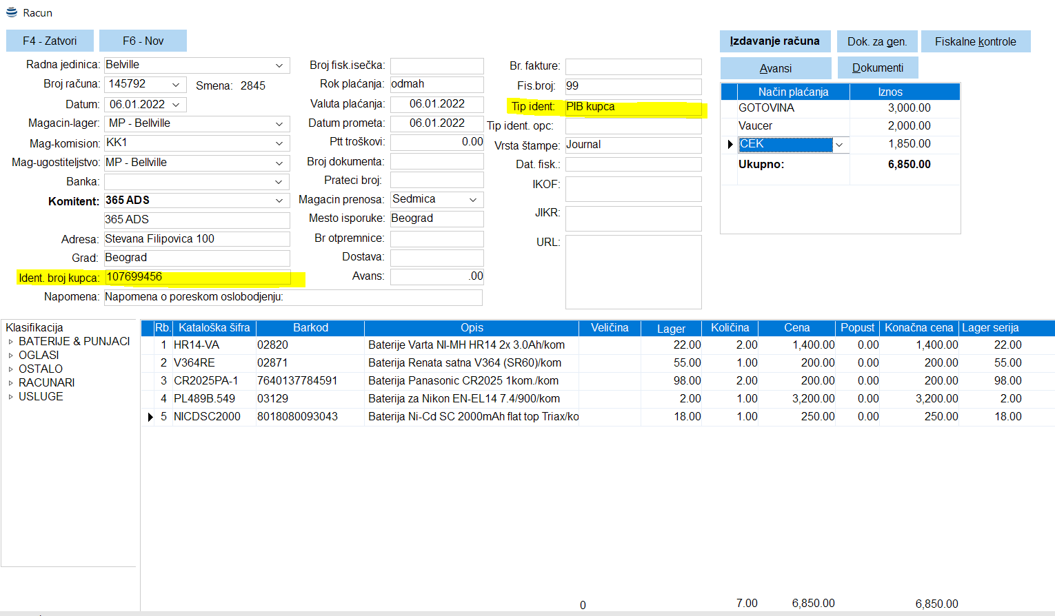Sort by the Kataloška šifra column header
The width and height of the screenshot is (1055, 616).
click(214, 328)
